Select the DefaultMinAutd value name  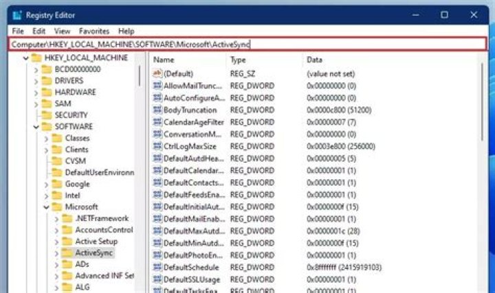[193, 243]
